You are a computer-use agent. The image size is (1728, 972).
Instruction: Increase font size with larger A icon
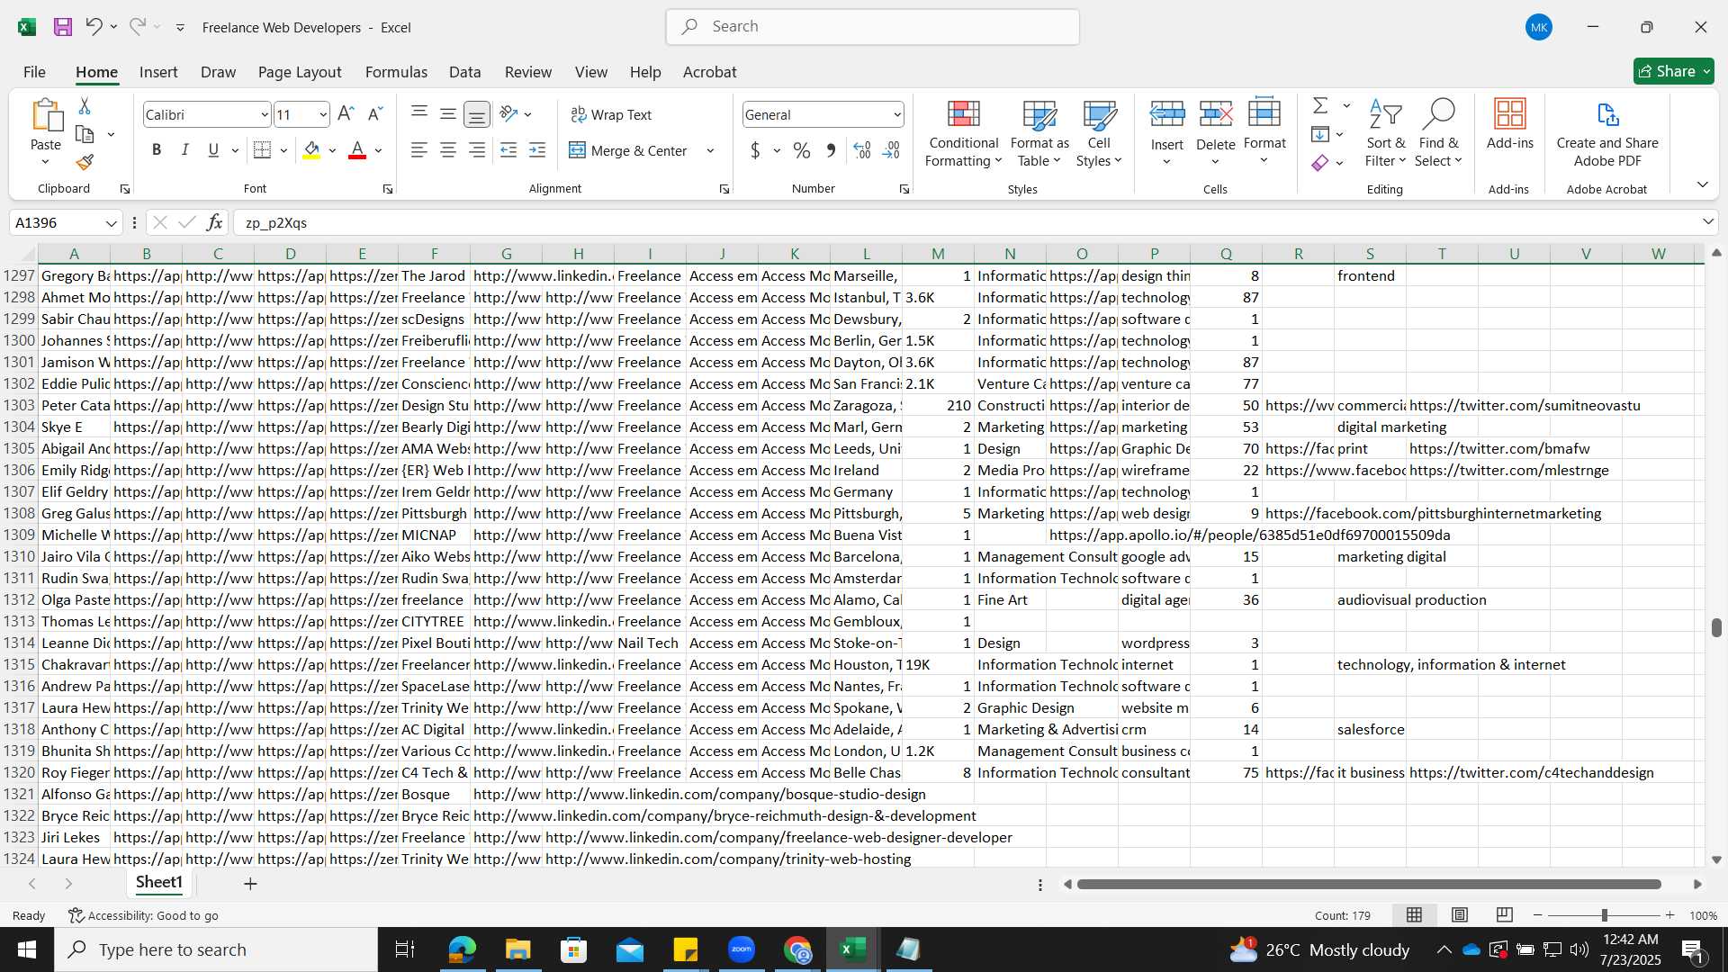click(346, 114)
